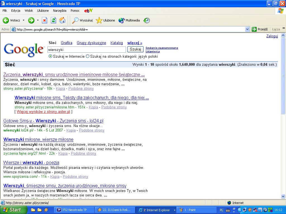The image size is (286, 214).
Task: Click the green Forward arrow icon
Action: pos(31,20)
